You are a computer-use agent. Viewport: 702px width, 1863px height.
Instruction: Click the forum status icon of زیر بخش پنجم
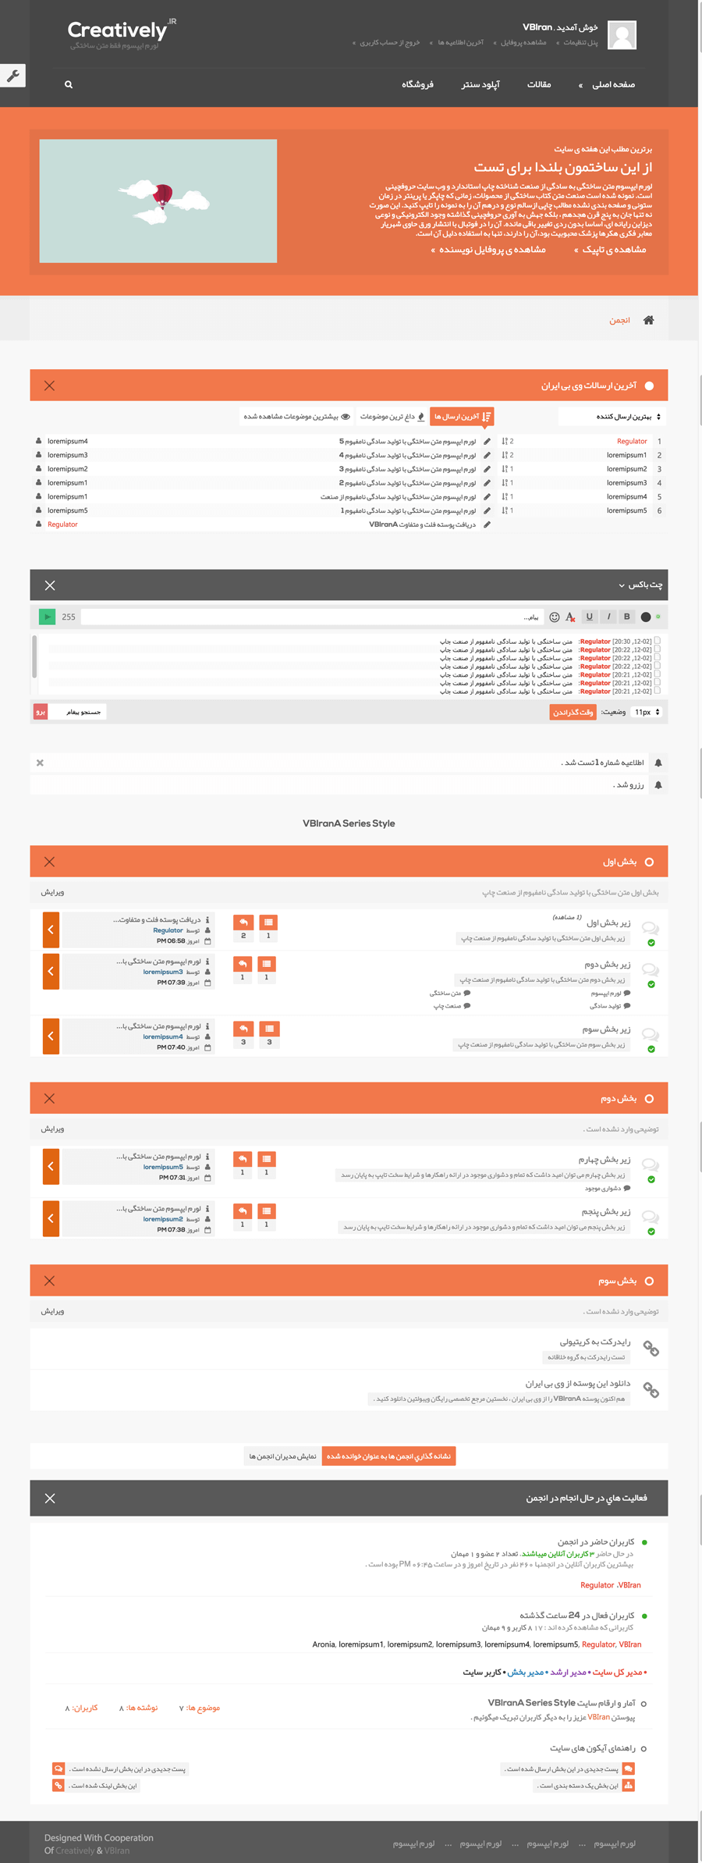[x=651, y=1218]
